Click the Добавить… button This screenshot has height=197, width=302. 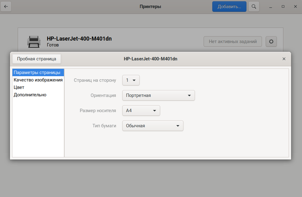click(229, 7)
